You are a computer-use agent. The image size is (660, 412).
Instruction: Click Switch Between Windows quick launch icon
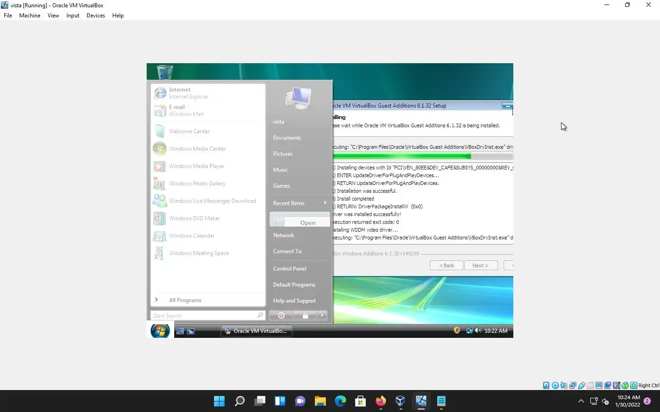click(191, 331)
